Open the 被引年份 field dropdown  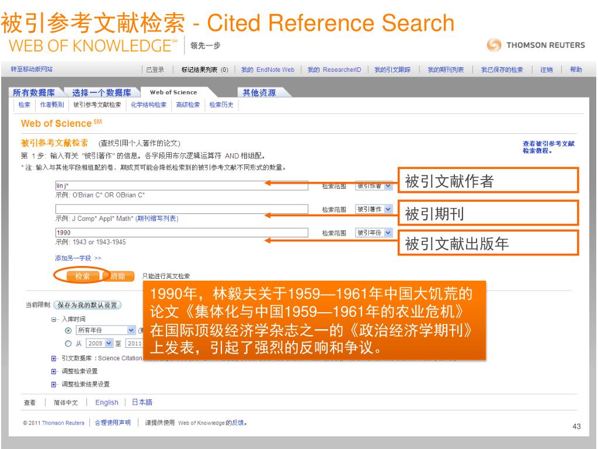374,233
